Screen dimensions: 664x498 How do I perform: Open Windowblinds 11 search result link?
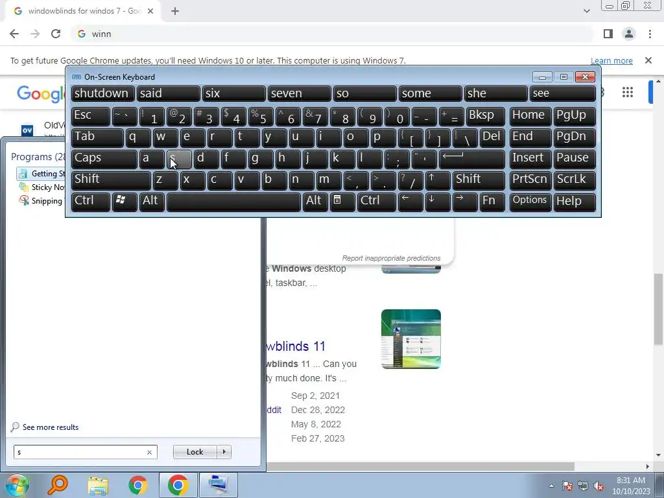[x=296, y=346]
